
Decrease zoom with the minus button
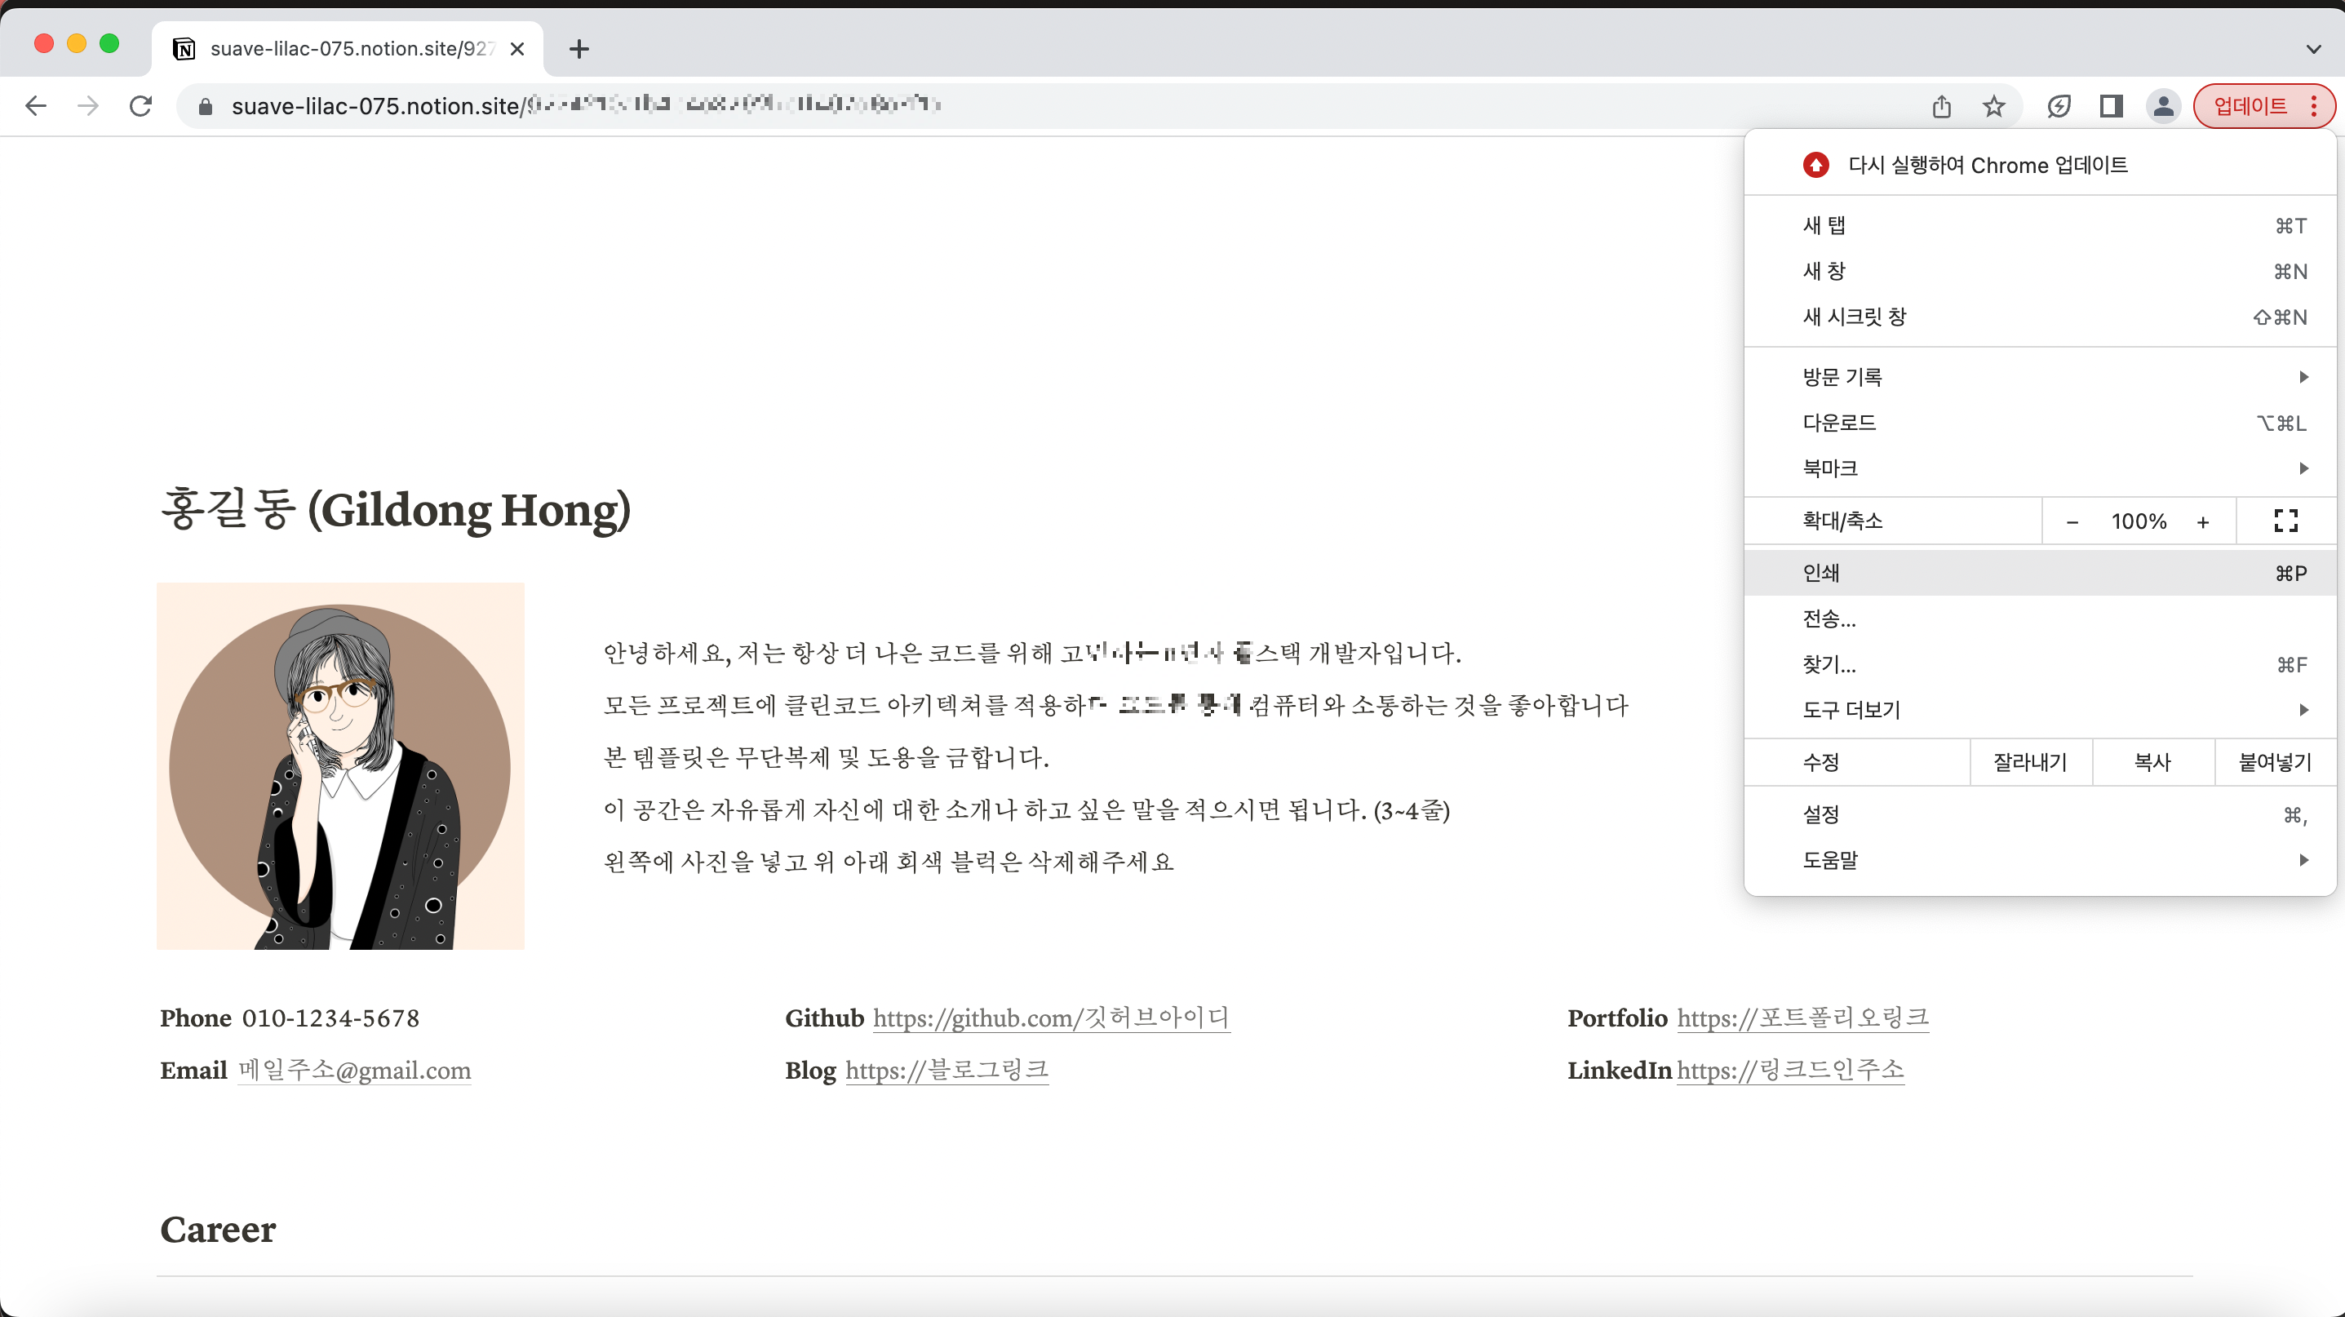(x=2072, y=521)
